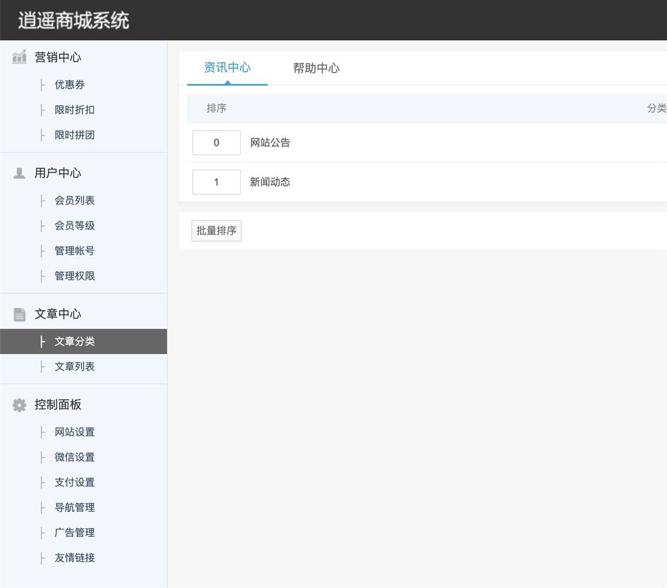Open 限时折扣 menu entry

74,110
